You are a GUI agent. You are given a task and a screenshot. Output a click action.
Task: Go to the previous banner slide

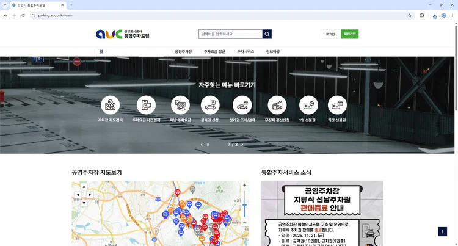202,145
